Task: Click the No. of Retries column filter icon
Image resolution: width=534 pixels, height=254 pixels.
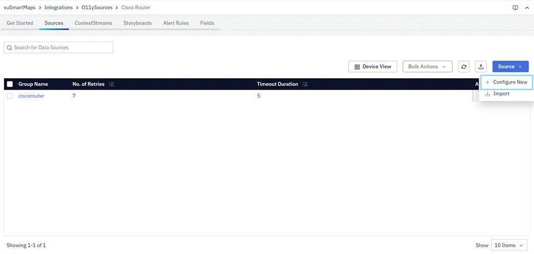Action: tap(112, 84)
